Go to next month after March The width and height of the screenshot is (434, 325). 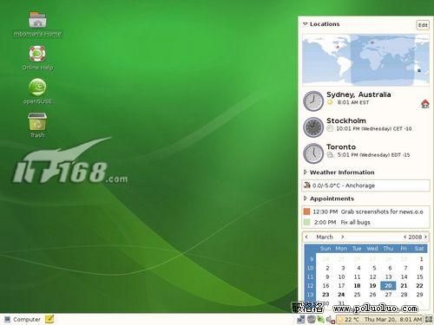343,237
